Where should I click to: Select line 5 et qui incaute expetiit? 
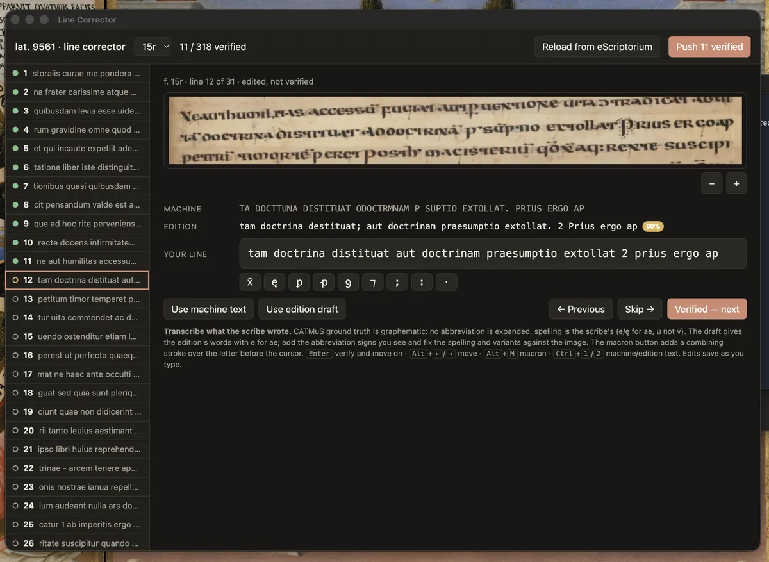point(77,149)
